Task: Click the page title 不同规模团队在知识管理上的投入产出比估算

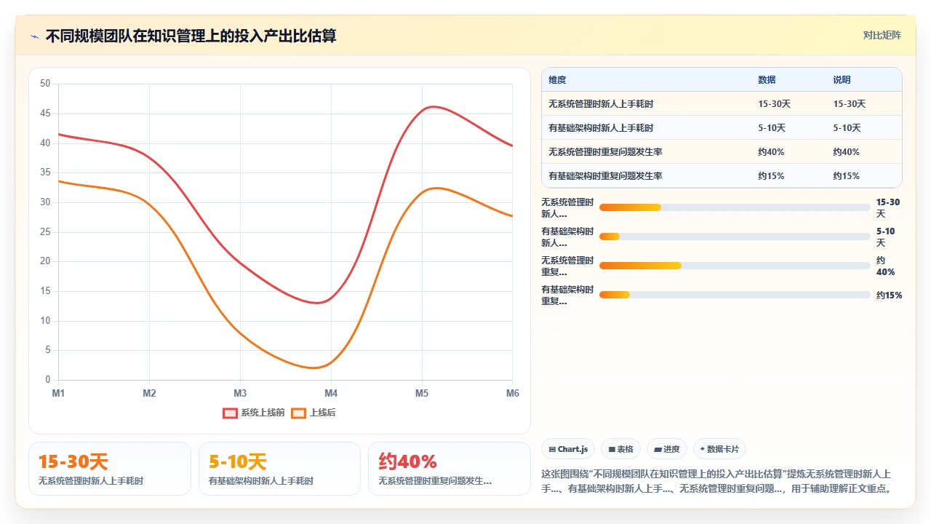Action: click(x=191, y=36)
